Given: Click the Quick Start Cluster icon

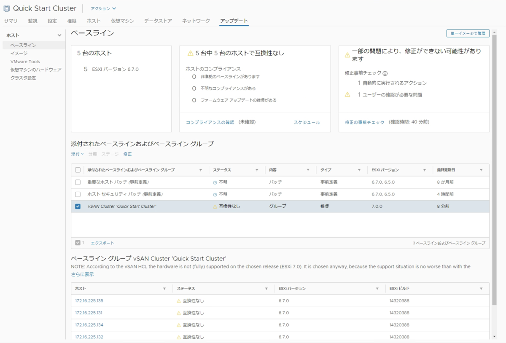Looking at the screenshot, I should coord(6,8).
